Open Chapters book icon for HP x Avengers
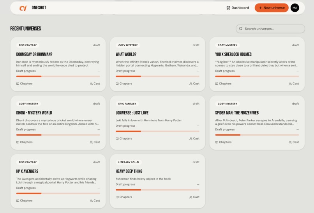The height and width of the screenshot is (213, 314). [18, 201]
